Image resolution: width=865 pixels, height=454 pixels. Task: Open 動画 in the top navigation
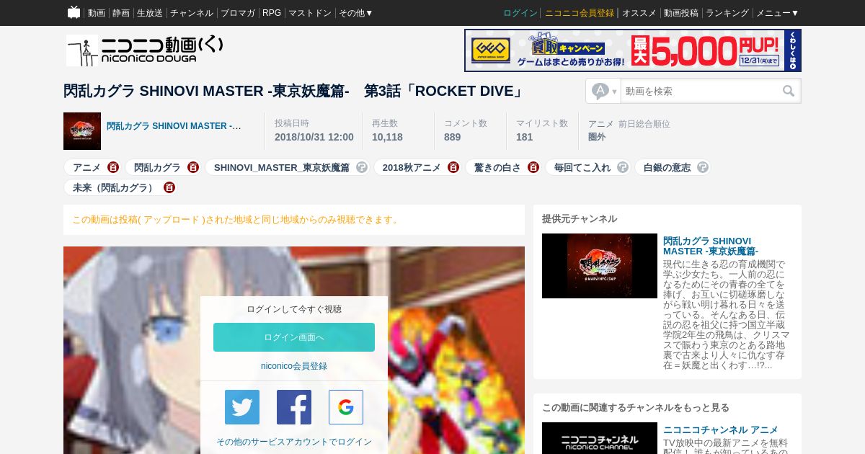click(x=97, y=13)
